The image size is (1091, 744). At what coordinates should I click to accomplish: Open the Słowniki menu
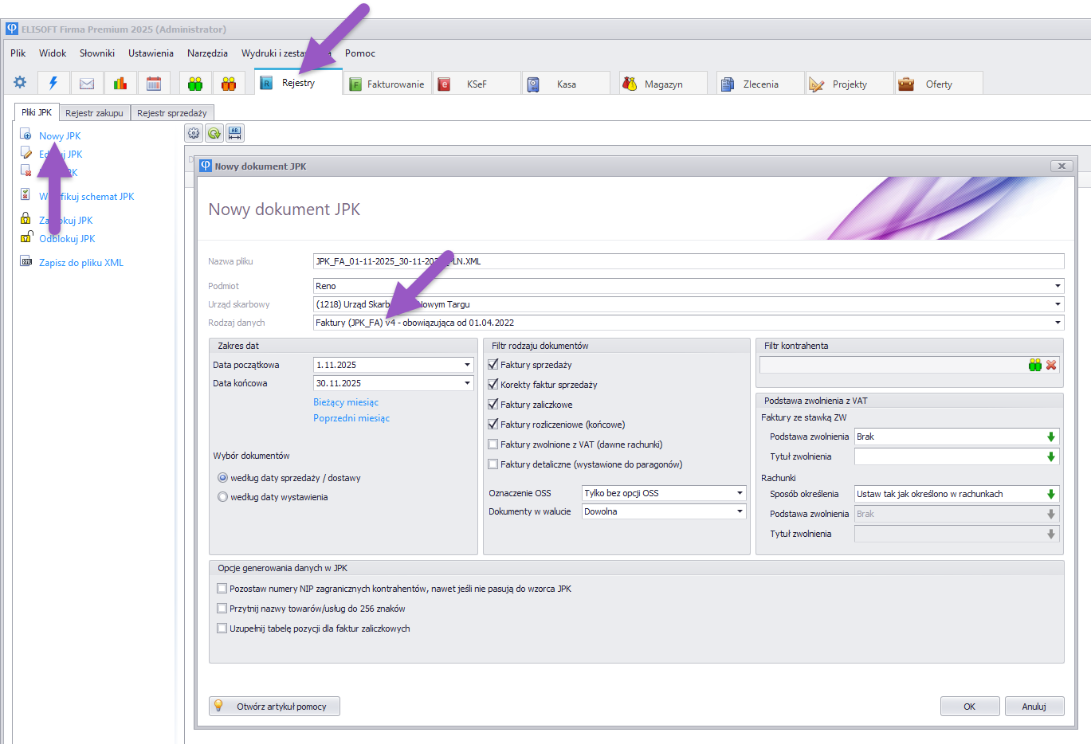[x=97, y=53]
